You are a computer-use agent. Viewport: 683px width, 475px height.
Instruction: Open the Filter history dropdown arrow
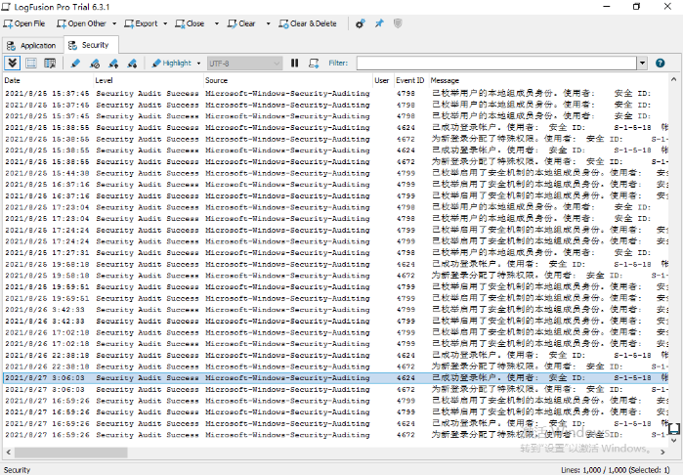[x=643, y=64]
